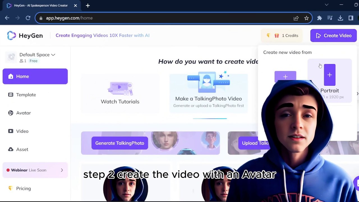The height and width of the screenshot is (202, 359).
Task: Click Generate TalkingPhoto button
Action: tap(120, 143)
